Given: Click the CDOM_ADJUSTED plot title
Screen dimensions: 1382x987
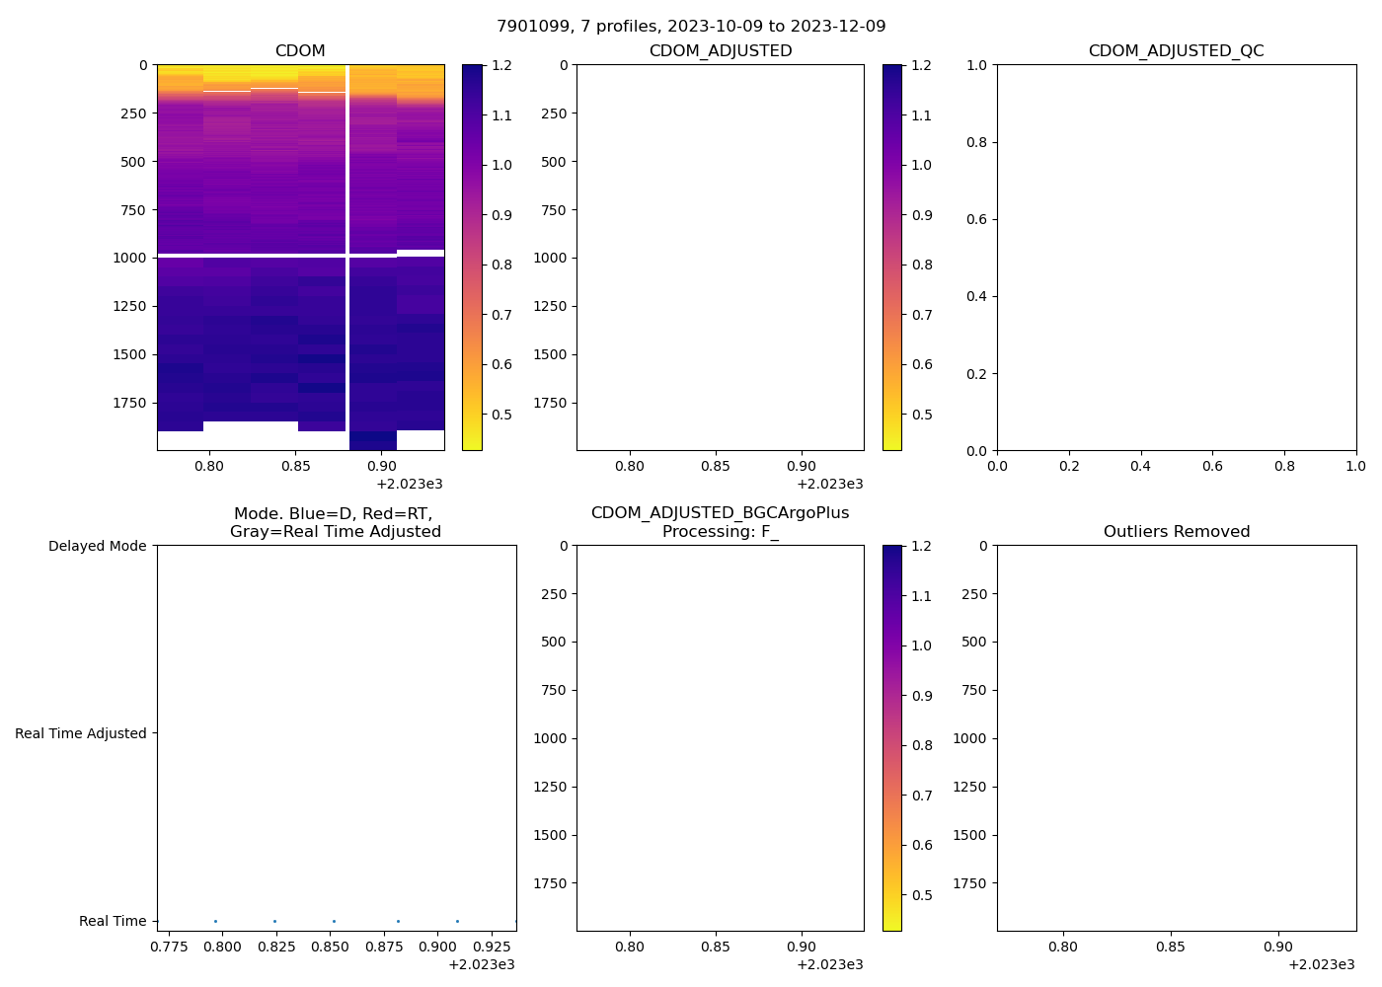Looking at the screenshot, I should (x=720, y=51).
